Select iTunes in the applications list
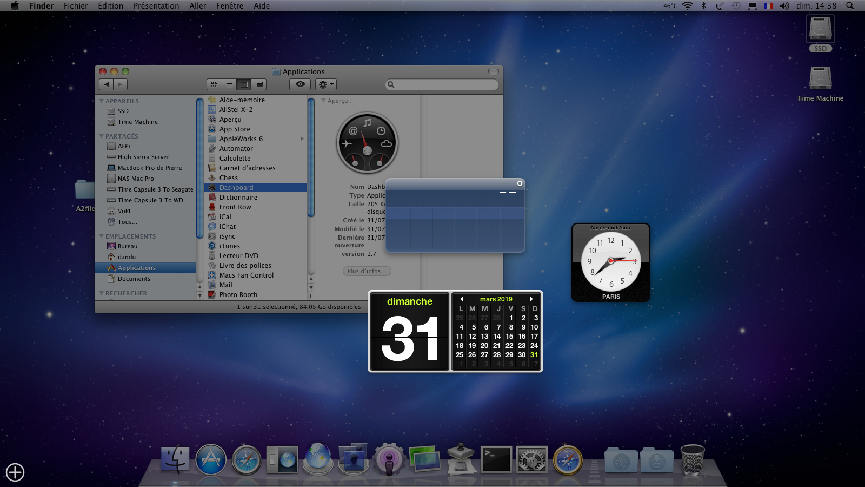Screen dimensions: 865x487 (230, 246)
